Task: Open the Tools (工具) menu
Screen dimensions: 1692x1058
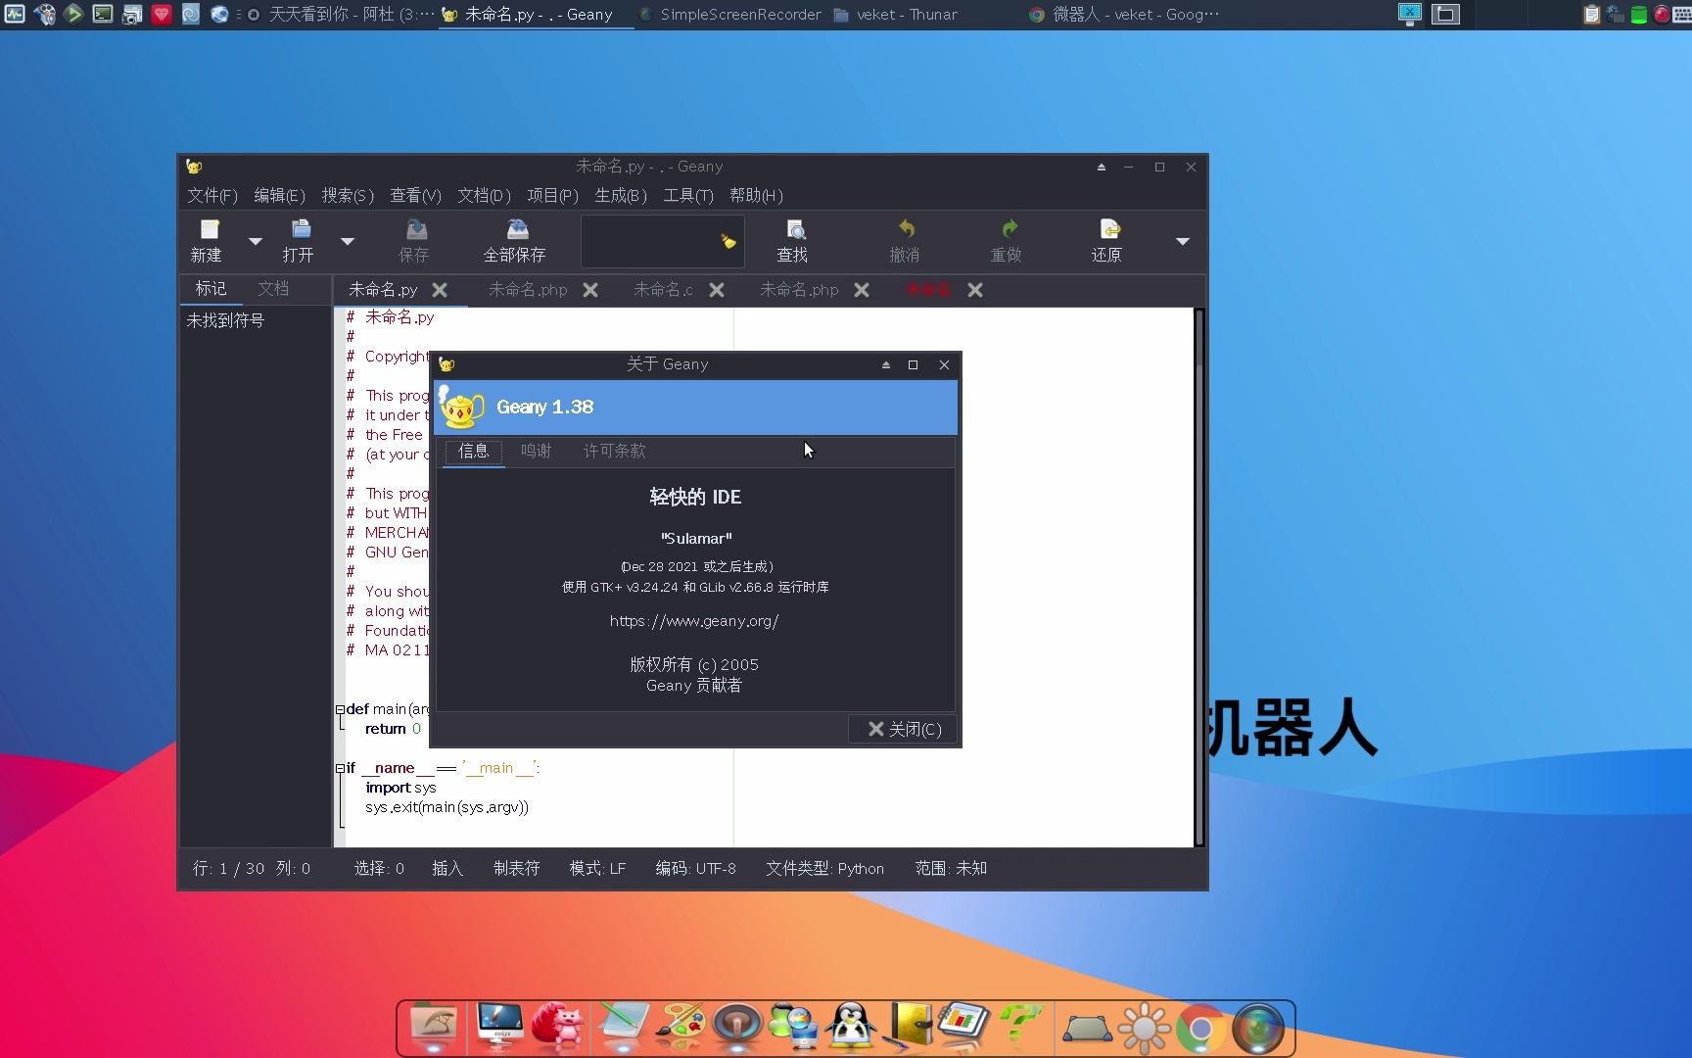Action: pos(688,195)
